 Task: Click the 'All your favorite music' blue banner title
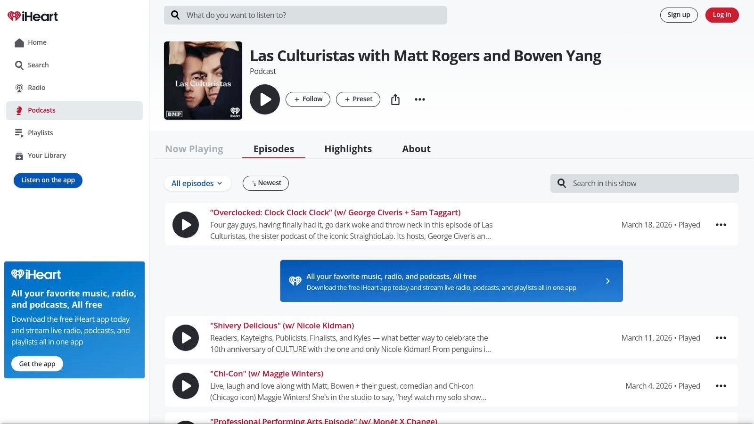pos(392,277)
